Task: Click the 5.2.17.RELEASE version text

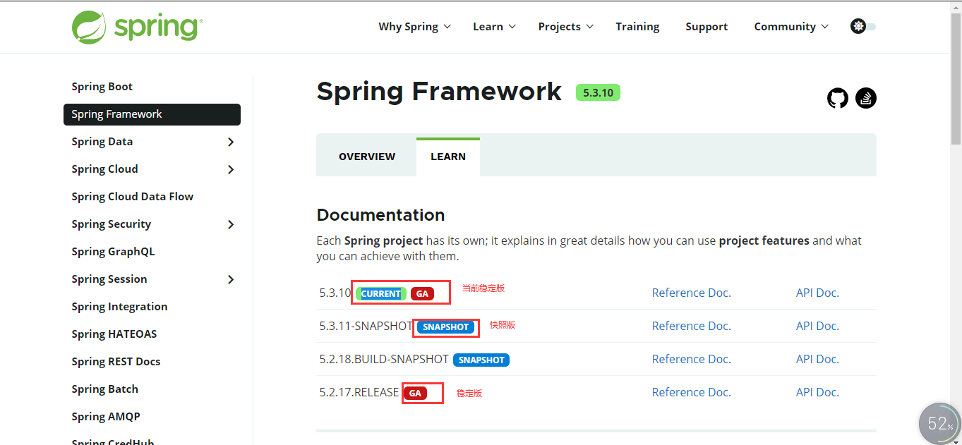Action: [x=359, y=392]
